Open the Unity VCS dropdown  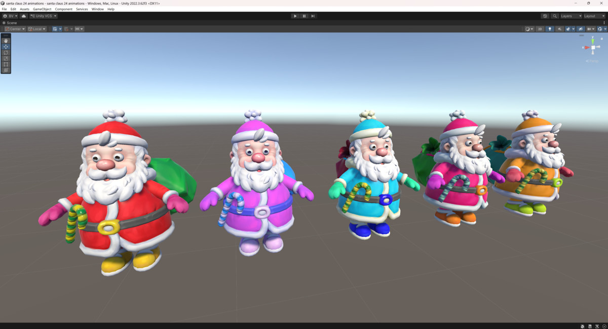[43, 16]
